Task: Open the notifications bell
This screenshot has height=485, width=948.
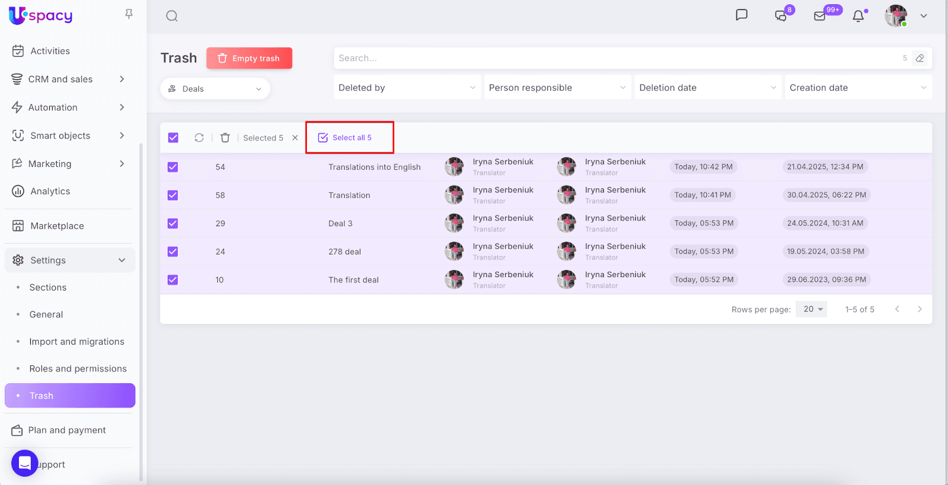Action: pos(858,16)
